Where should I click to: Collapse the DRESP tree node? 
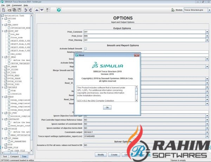pos(2,97)
